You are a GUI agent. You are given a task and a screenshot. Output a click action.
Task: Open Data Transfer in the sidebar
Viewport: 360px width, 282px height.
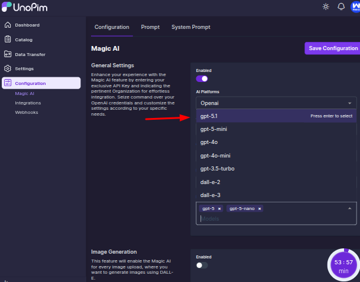coord(30,54)
